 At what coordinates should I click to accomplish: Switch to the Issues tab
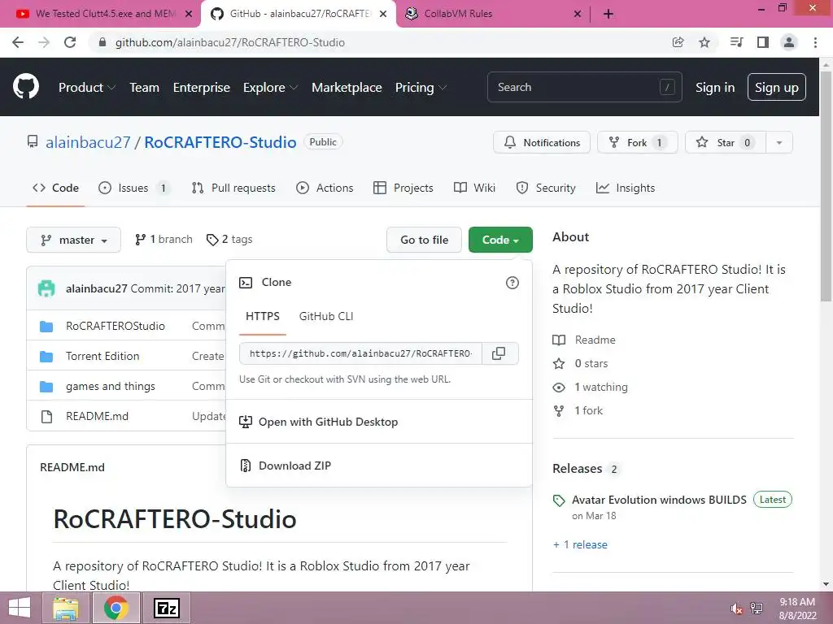(133, 188)
